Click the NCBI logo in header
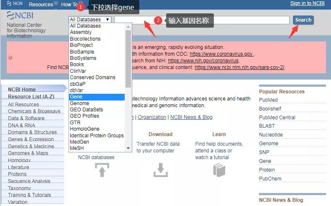This screenshot has height=206, width=331. pyautogui.click(x=15, y=4)
